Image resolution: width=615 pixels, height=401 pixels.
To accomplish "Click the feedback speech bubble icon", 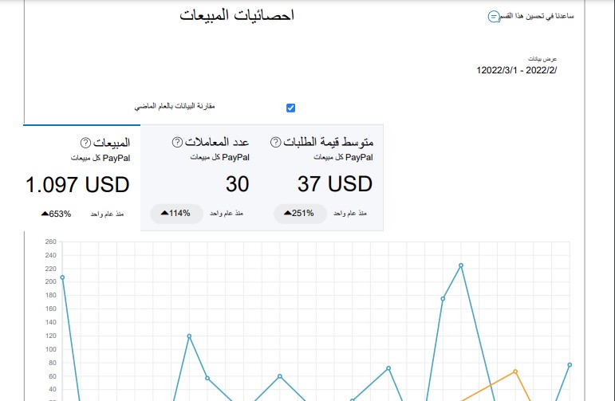I will click(x=494, y=17).
